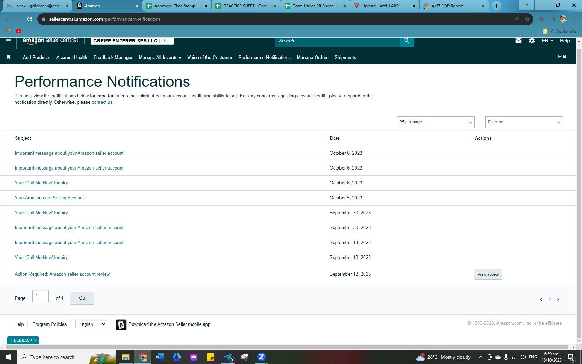582x364 pixels.
Task: Open the Shipments nav item
Action: point(345,57)
